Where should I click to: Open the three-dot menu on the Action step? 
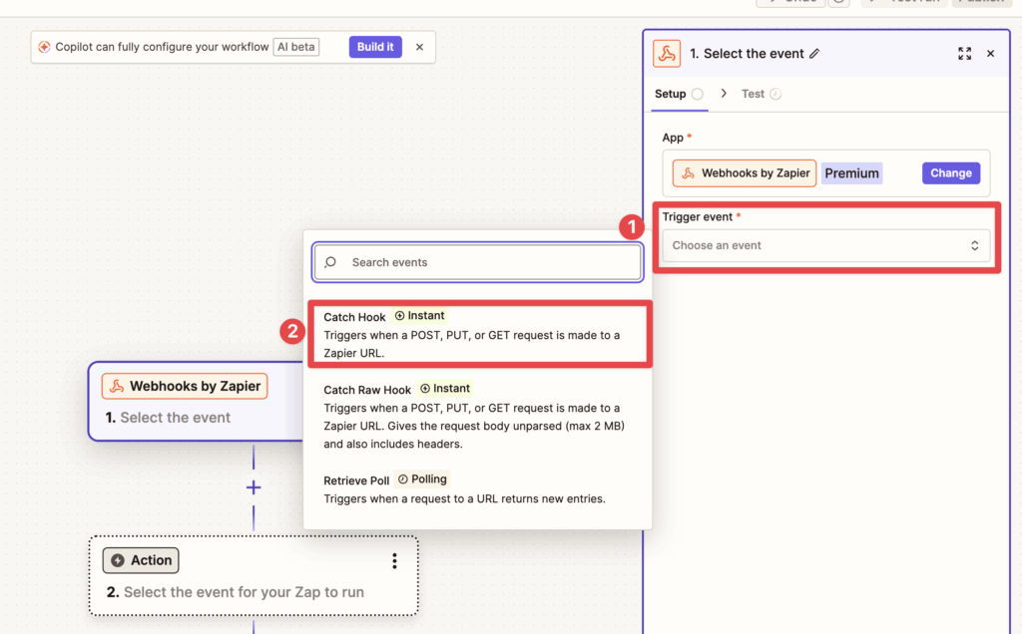[394, 561]
